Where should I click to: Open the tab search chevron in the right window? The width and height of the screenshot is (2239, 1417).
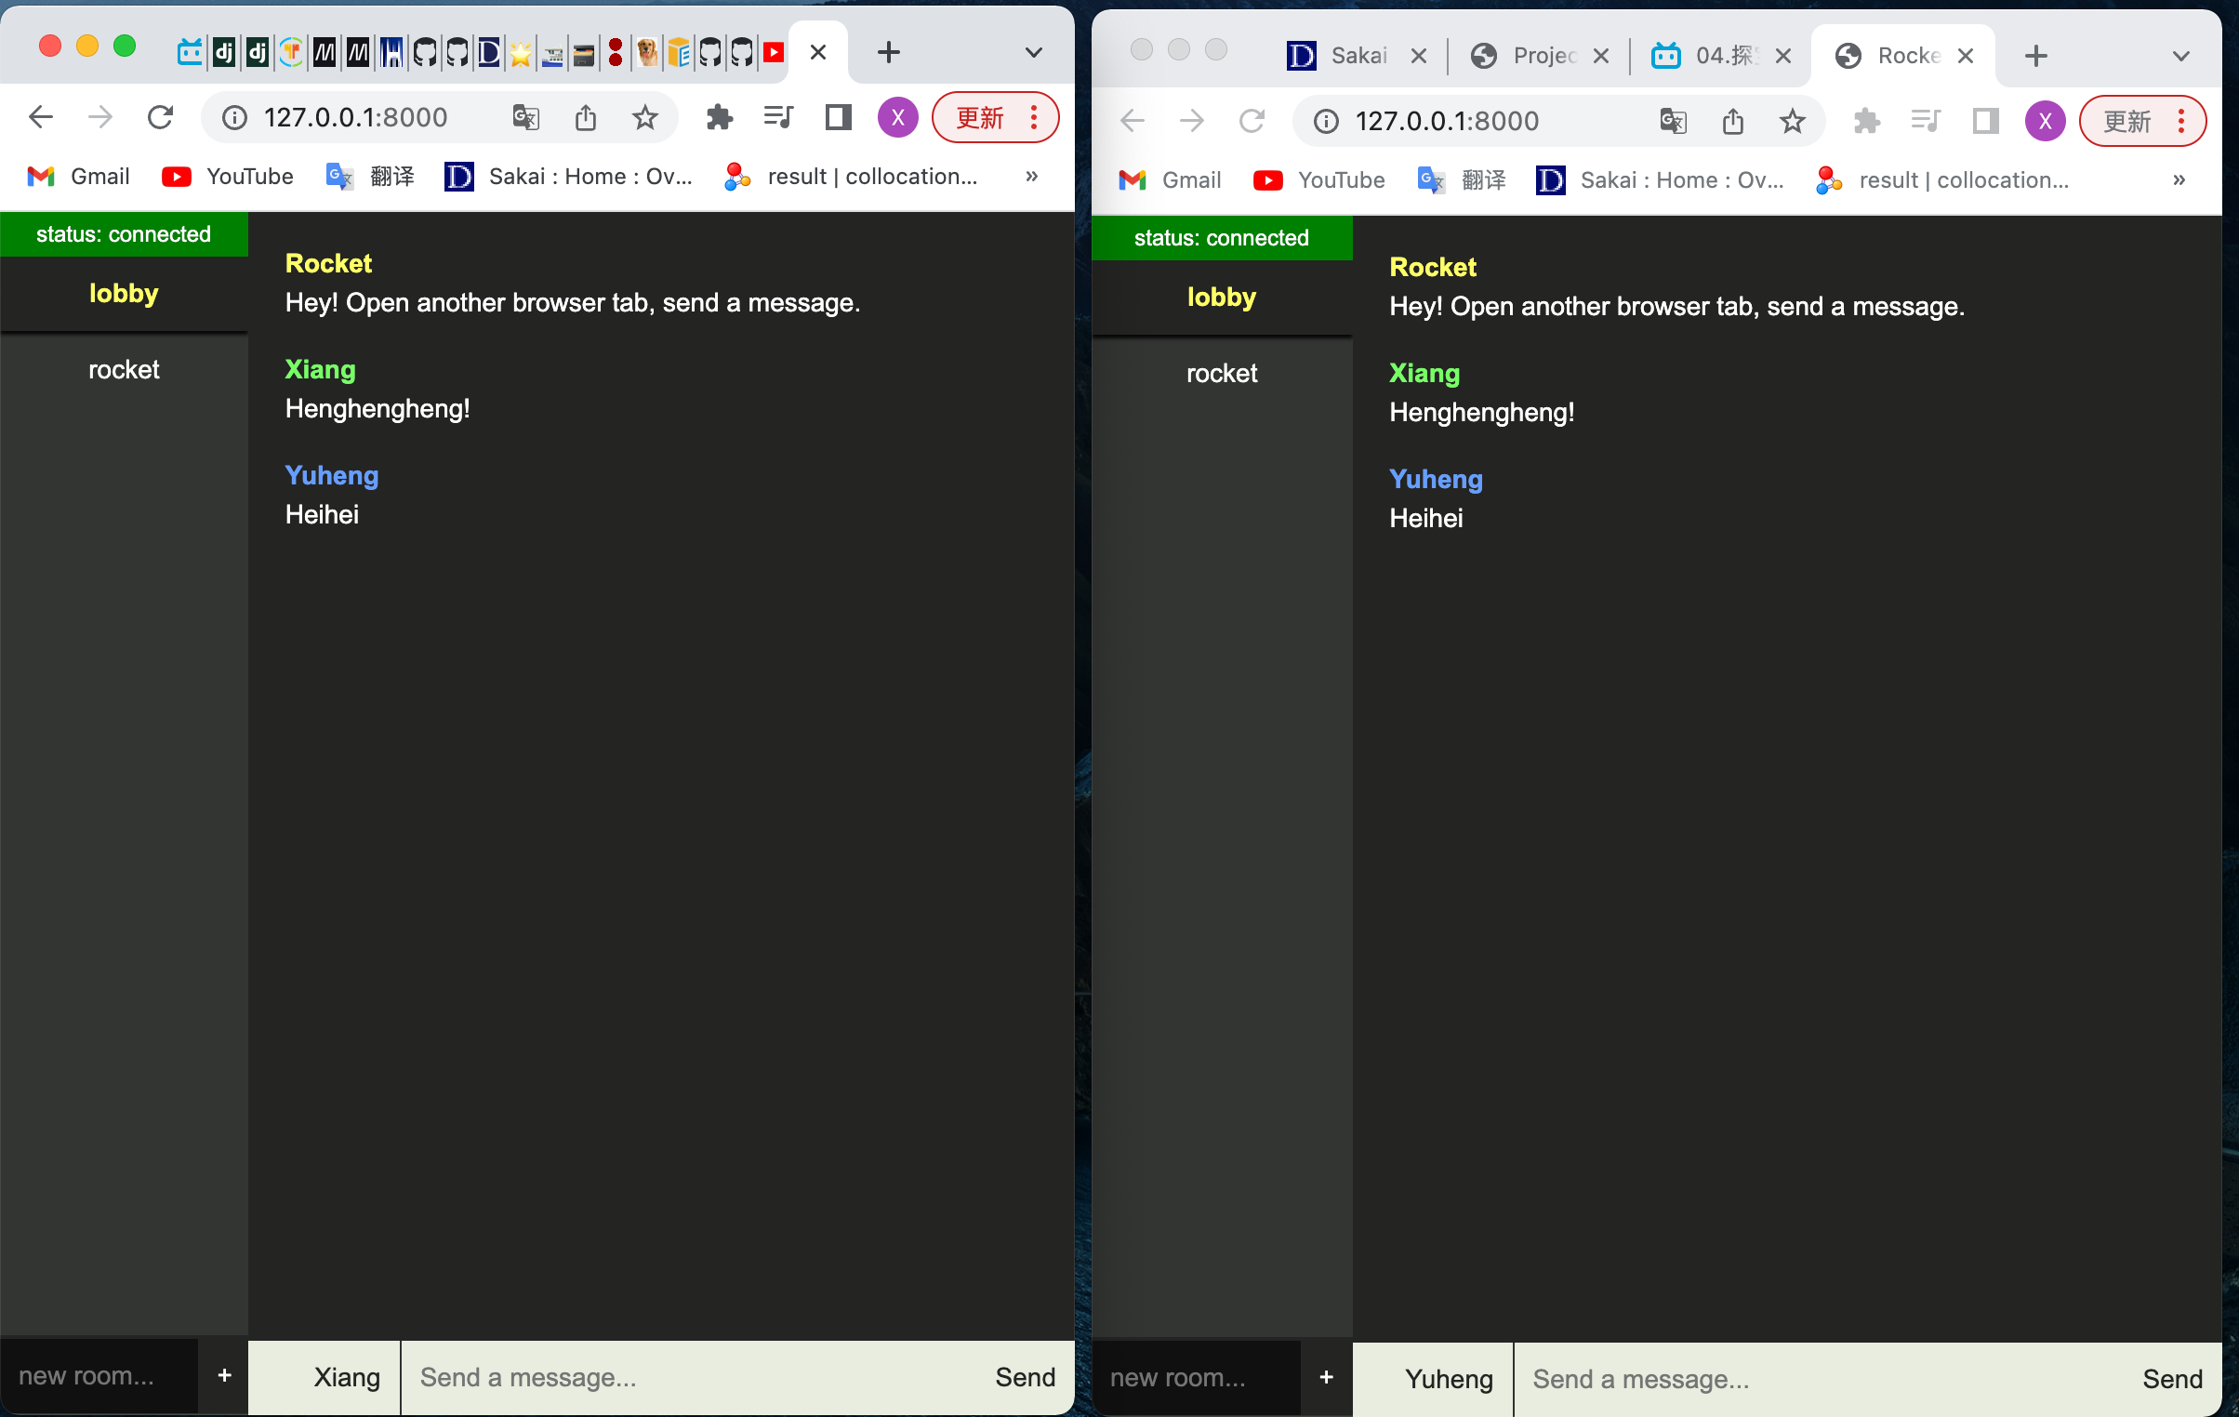click(x=2180, y=55)
